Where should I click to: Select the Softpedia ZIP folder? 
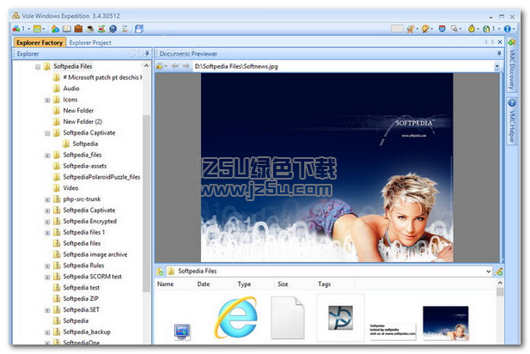(x=81, y=299)
